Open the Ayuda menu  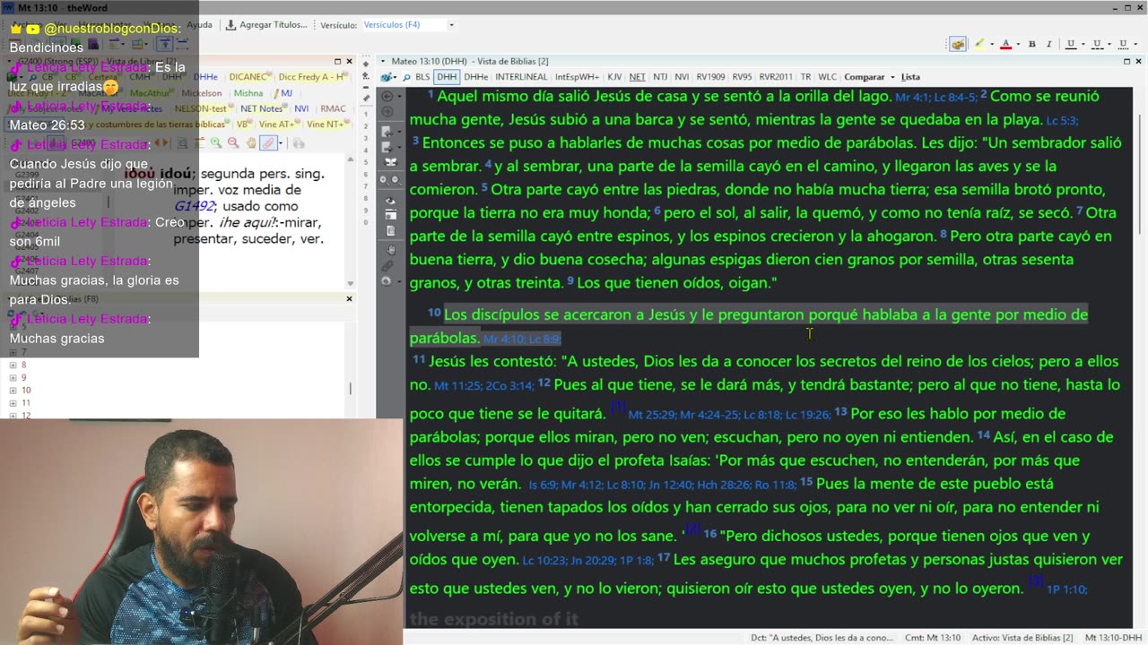[199, 25]
